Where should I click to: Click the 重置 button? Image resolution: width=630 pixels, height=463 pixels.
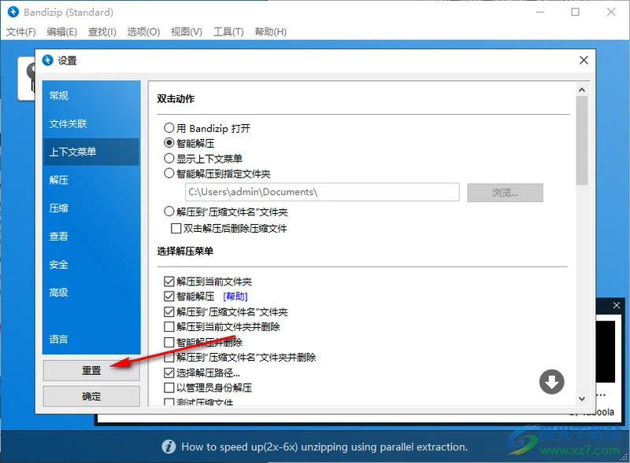pos(91,370)
